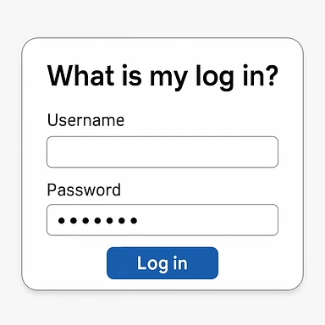
Task: Click the blue Log in button
Action: coord(162,263)
